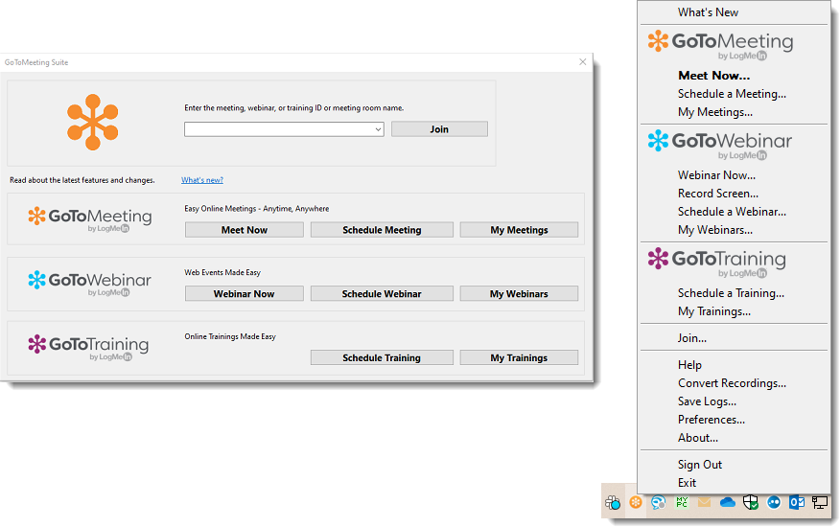Open the "What's new?" link
Viewport: 840px width, 527px height.
(202, 180)
